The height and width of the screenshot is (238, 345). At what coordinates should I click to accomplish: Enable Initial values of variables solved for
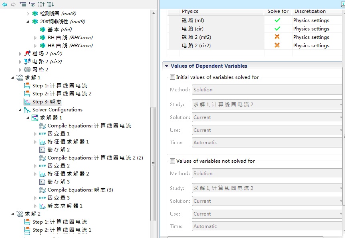pos(173,77)
